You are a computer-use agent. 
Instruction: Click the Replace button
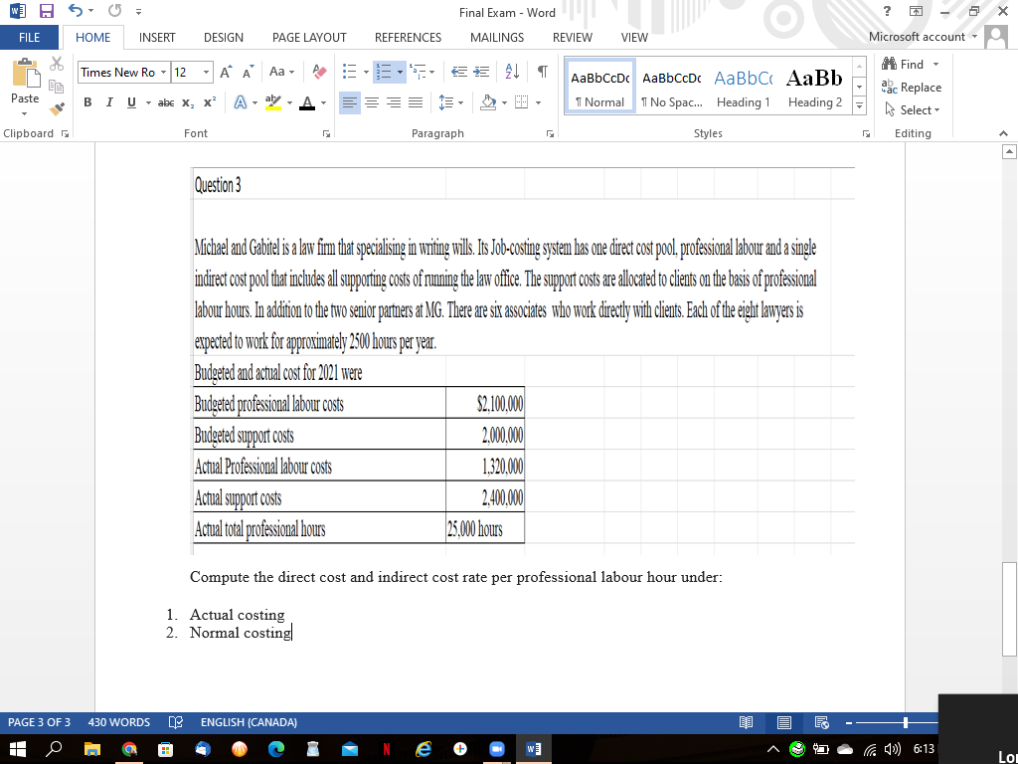coord(913,87)
